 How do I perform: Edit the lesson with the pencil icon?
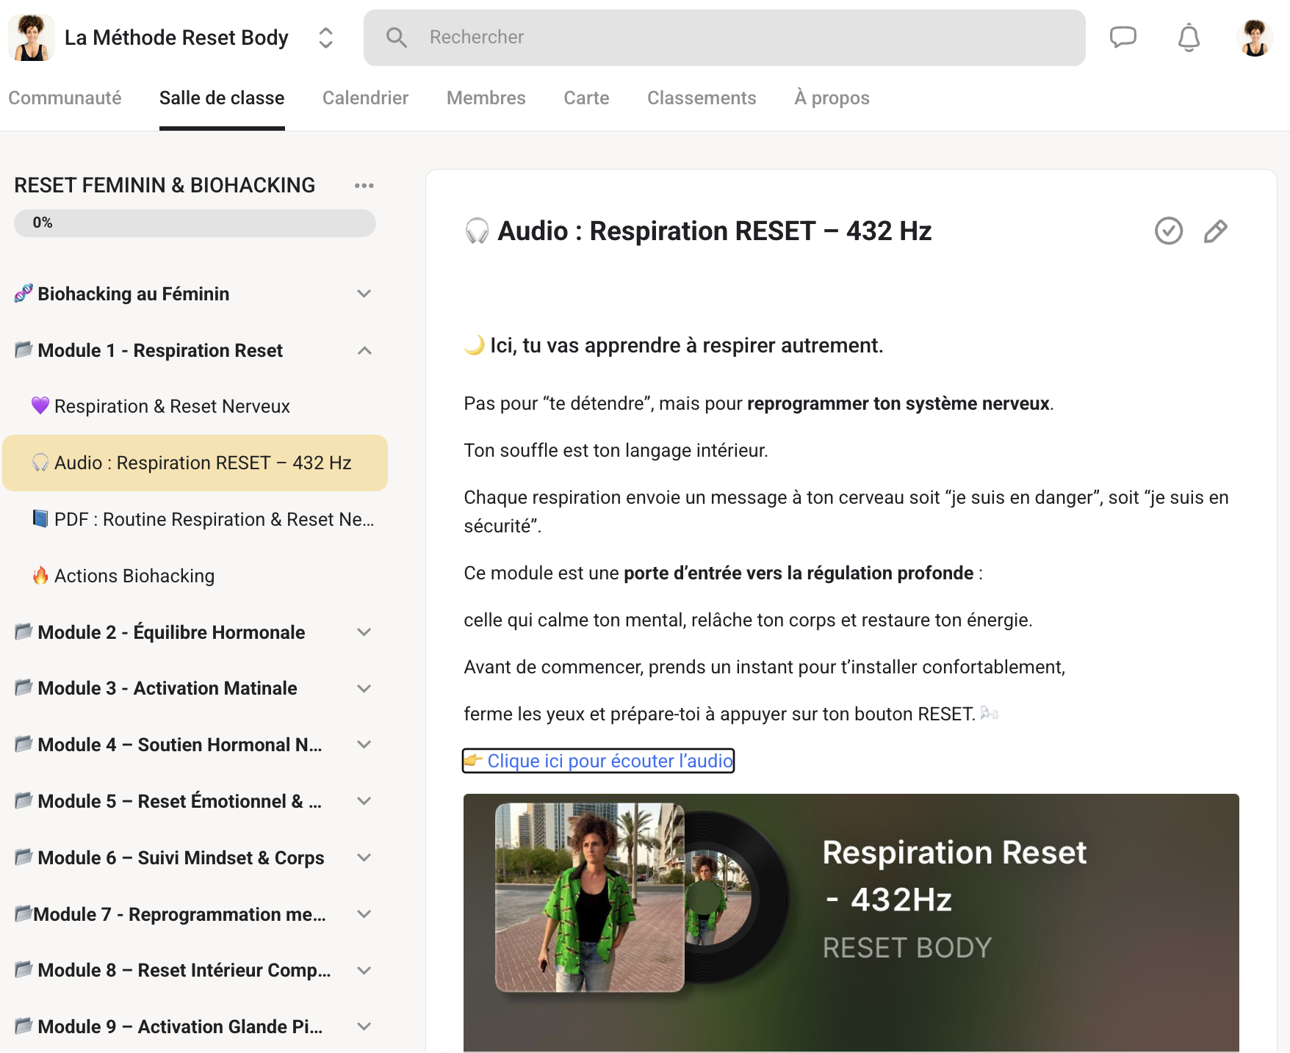click(1216, 231)
